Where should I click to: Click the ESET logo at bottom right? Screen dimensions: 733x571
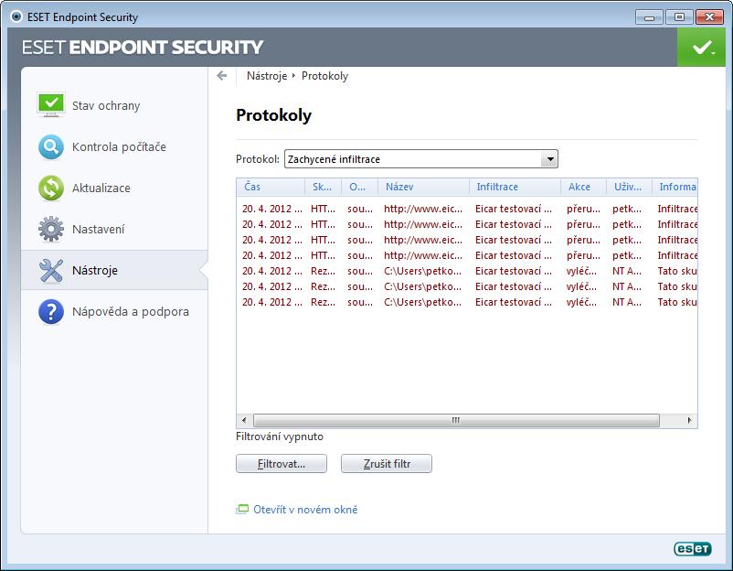[x=693, y=548]
